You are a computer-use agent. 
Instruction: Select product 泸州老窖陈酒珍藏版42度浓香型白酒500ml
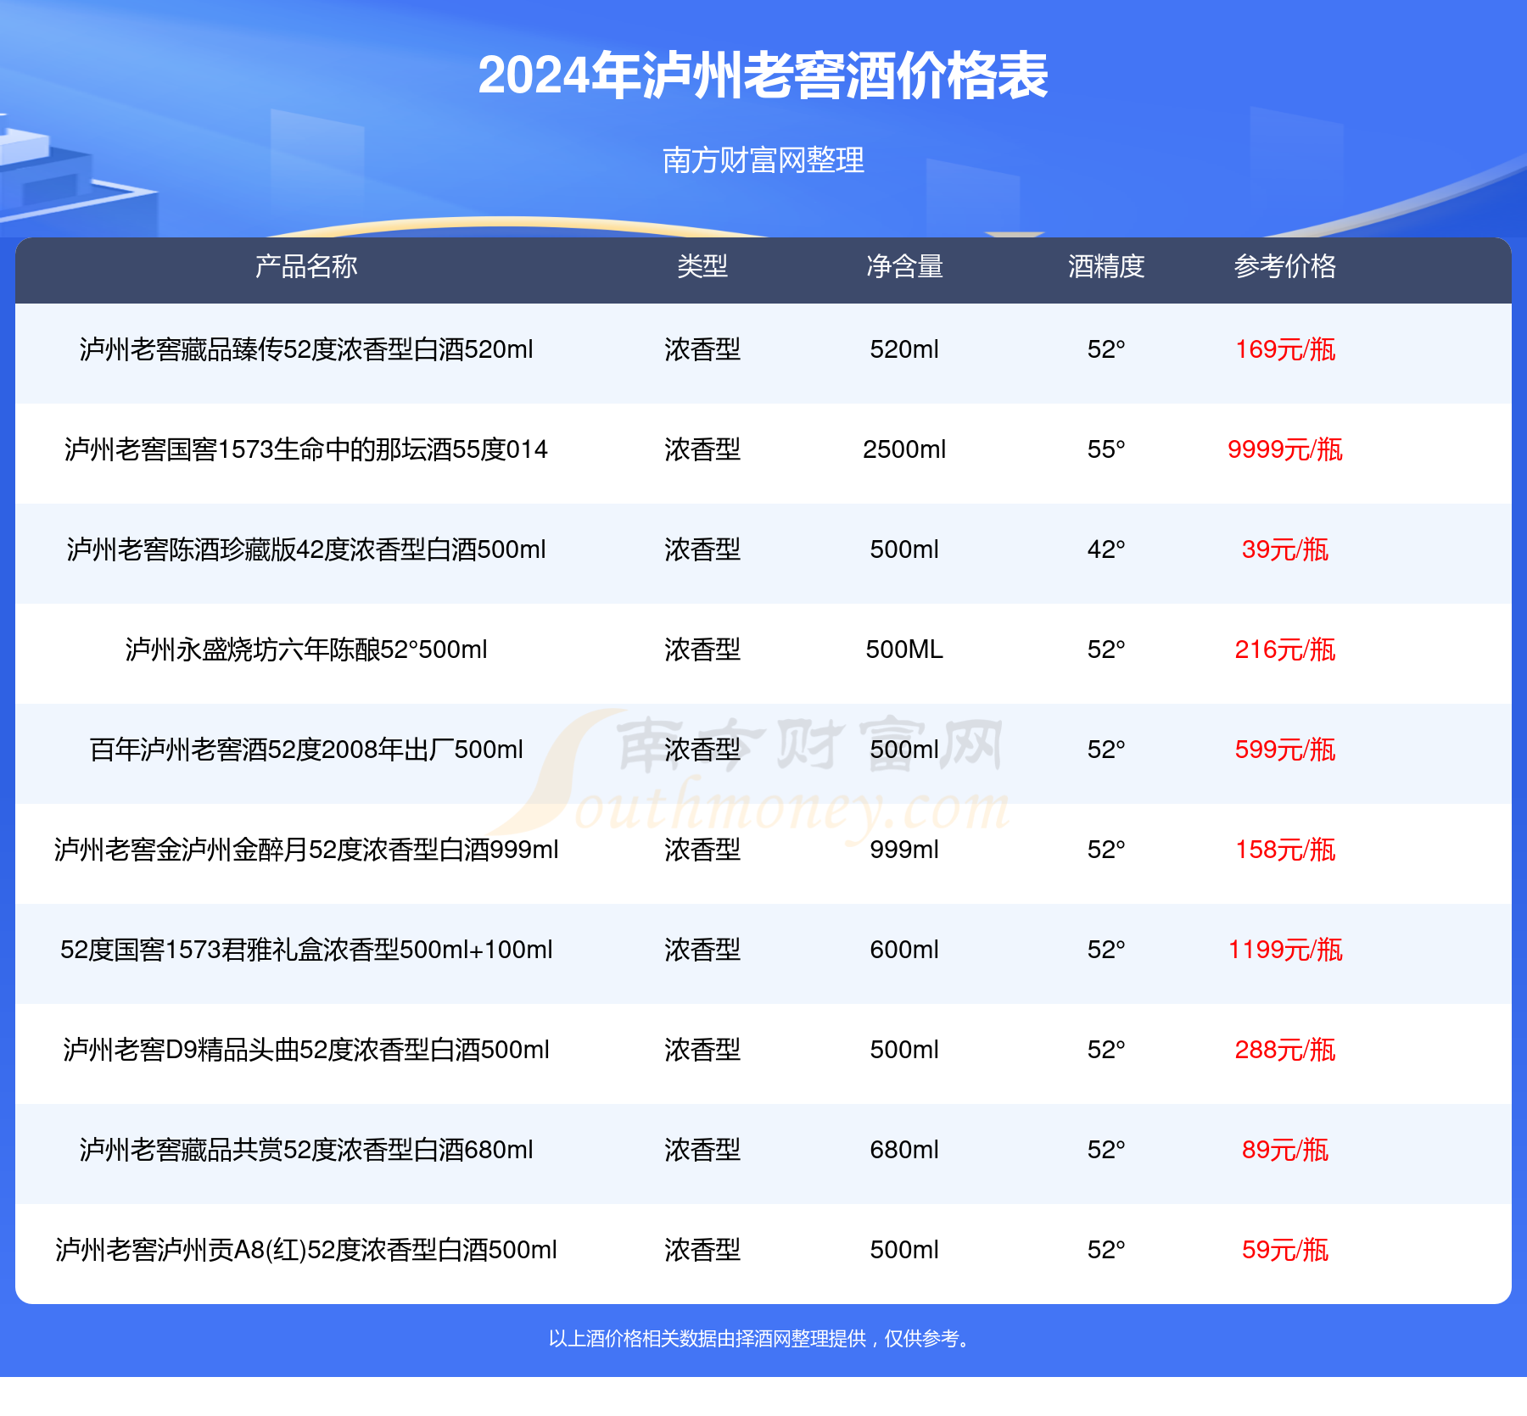(306, 549)
